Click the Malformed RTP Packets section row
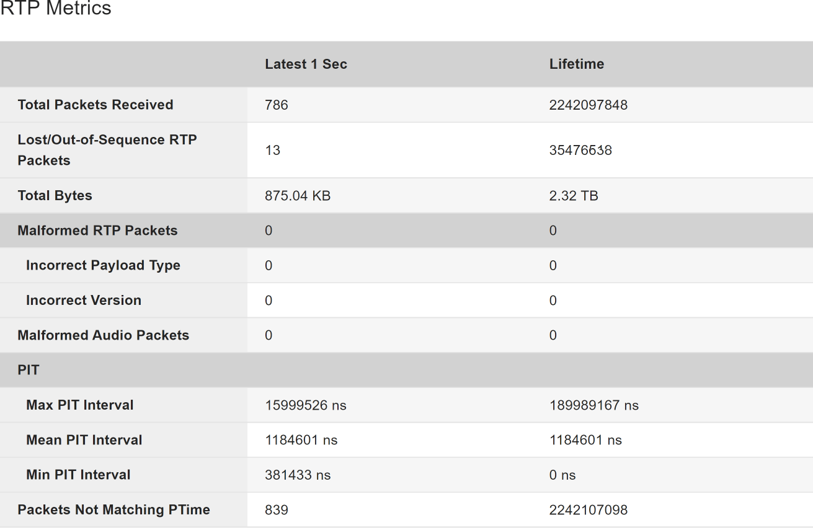Screen dimensions: 813x528 pos(406,231)
